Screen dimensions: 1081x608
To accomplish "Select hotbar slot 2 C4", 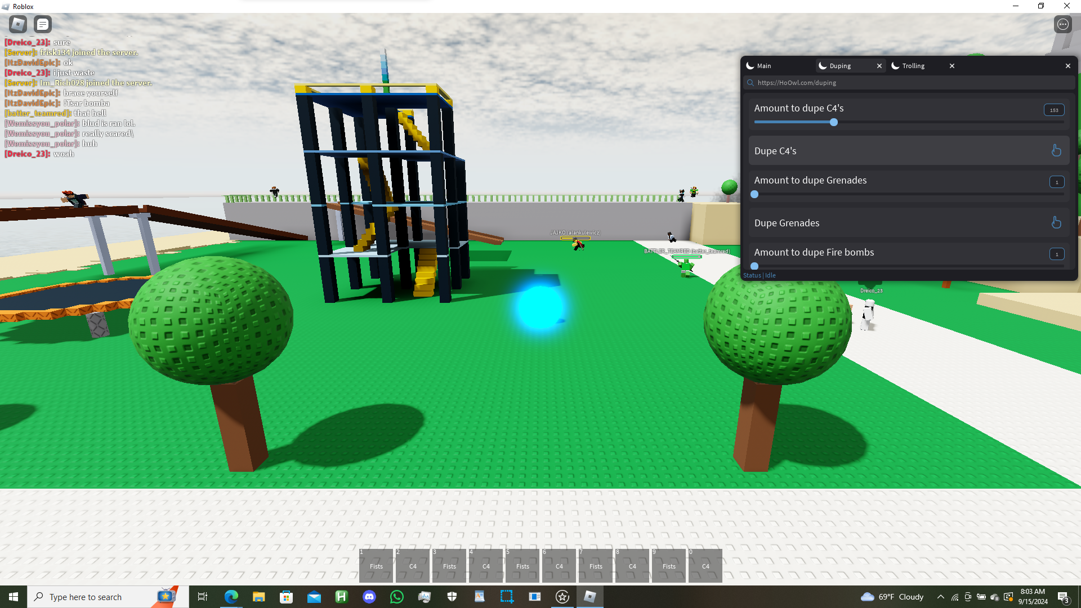I will [x=413, y=565].
